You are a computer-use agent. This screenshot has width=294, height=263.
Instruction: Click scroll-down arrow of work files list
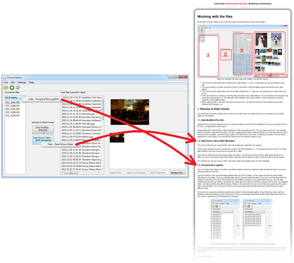[102, 169]
